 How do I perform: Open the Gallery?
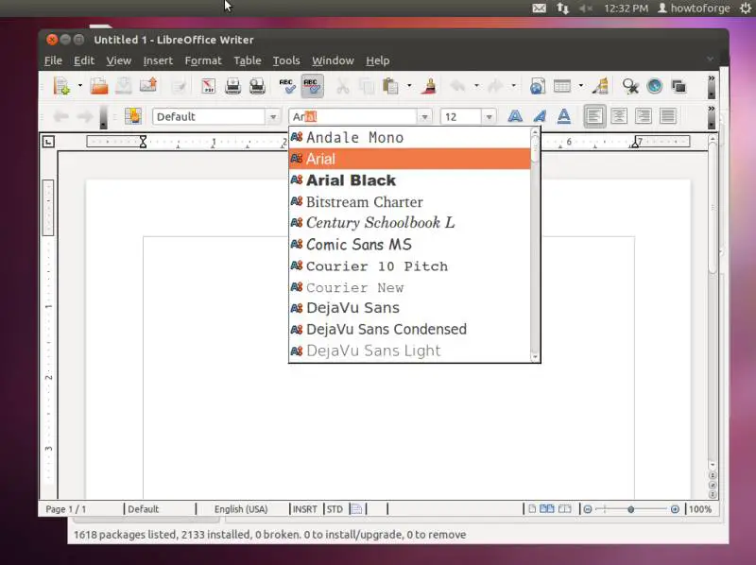click(679, 86)
